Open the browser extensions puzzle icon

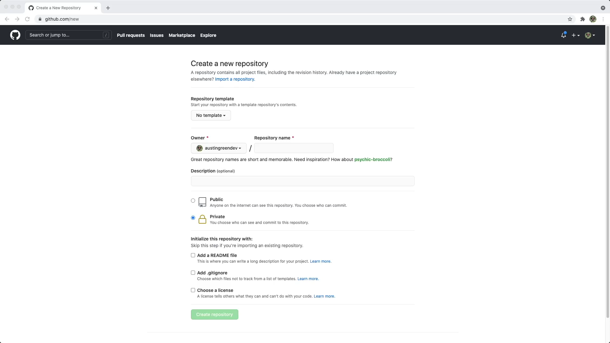tap(583, 19)
